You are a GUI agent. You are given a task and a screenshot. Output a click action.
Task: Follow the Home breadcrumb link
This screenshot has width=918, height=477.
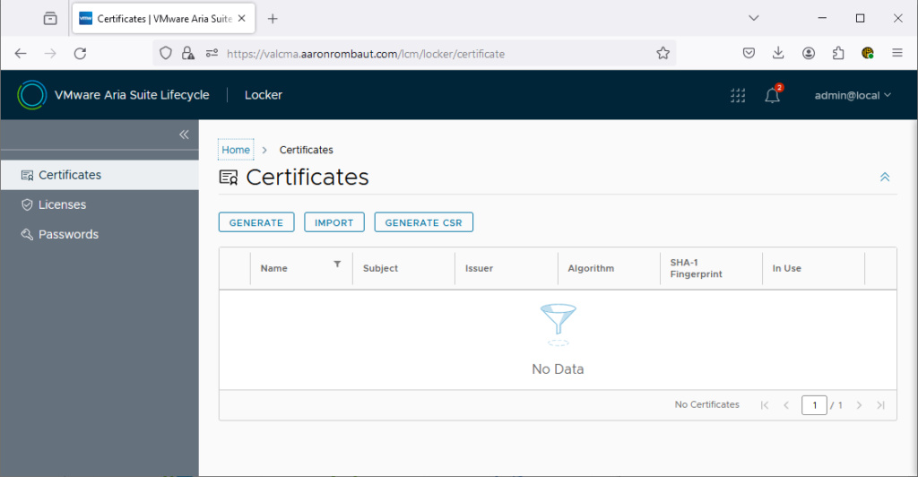point(236,150)
